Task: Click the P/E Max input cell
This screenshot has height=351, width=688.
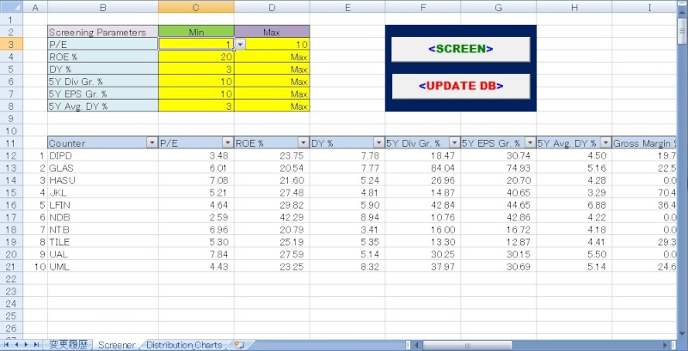Action: point(272,44)
